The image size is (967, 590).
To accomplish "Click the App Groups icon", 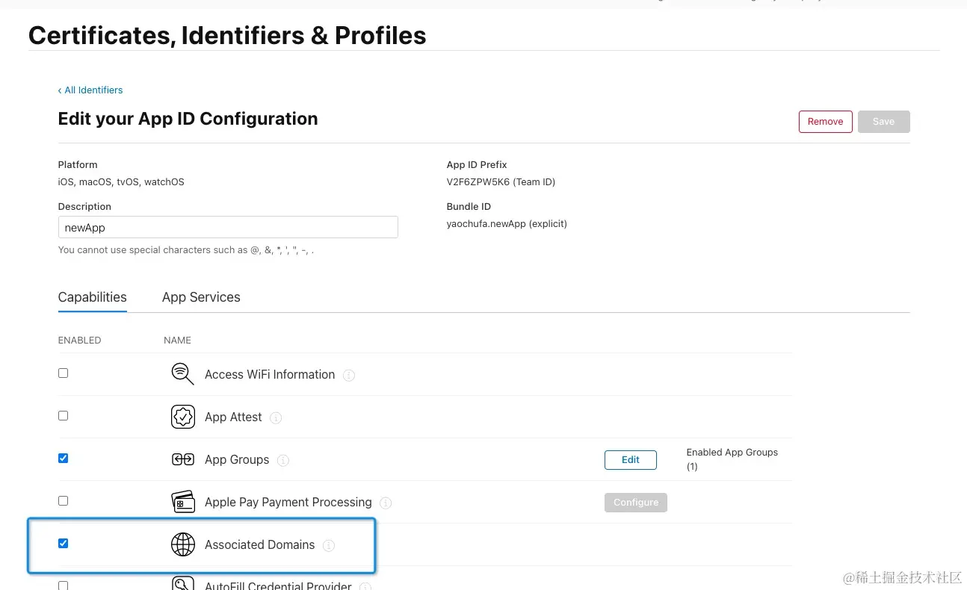I will tap(183, 459).
